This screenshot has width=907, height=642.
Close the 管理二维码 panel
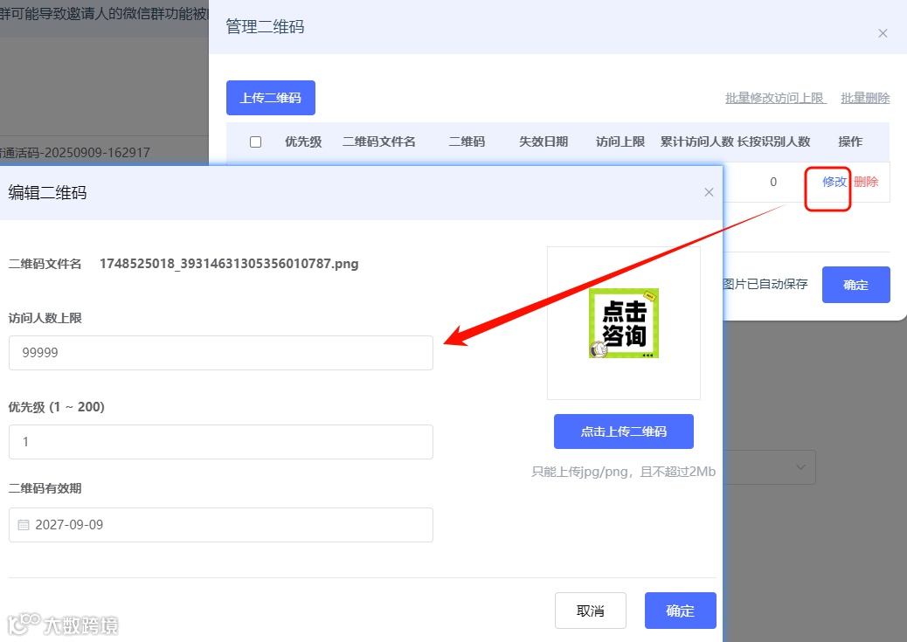pos(883,33)
